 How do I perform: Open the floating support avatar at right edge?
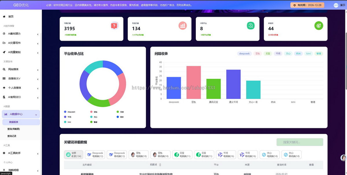pyautogui.click(x=344, y=158)
